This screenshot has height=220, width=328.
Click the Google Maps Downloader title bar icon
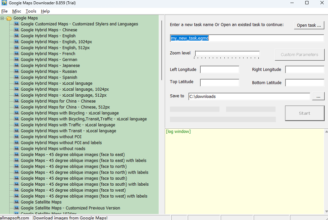tap(4, 3)
